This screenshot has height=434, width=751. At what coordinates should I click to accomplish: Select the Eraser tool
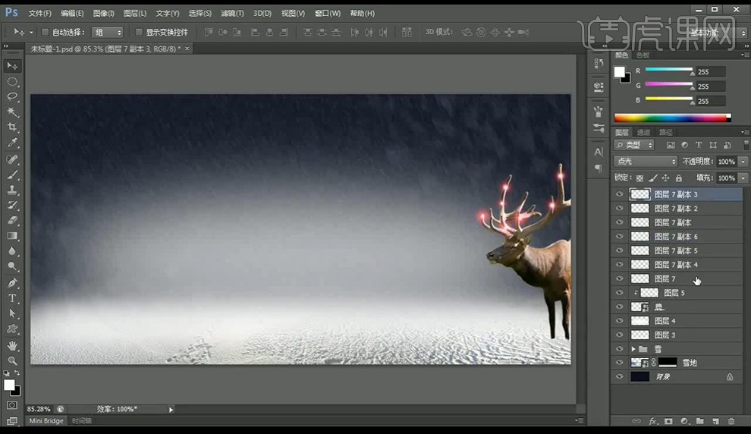12,220
